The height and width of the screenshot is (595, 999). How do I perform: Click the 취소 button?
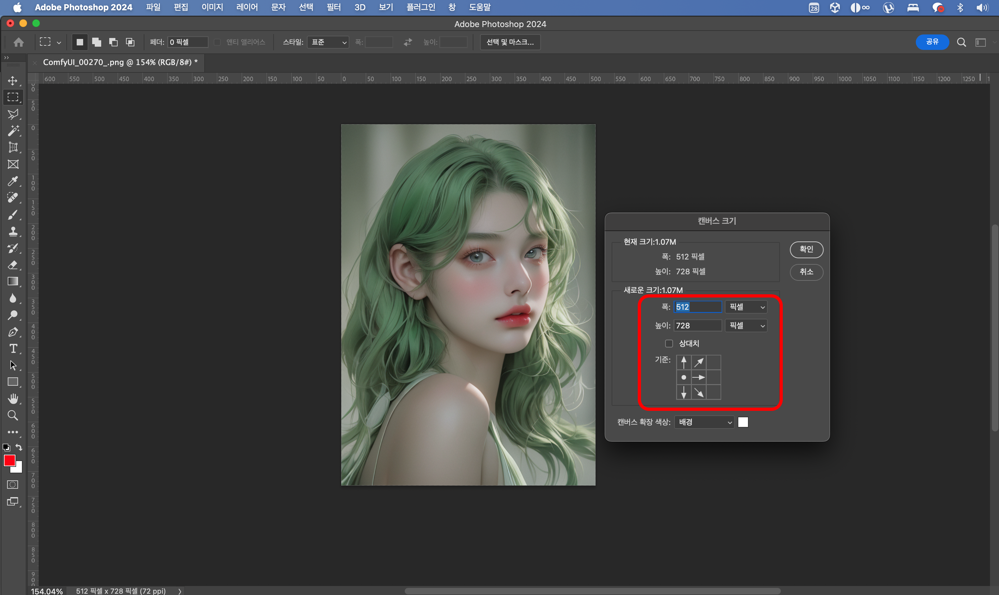pyautogui.click(x=806, y=272)
